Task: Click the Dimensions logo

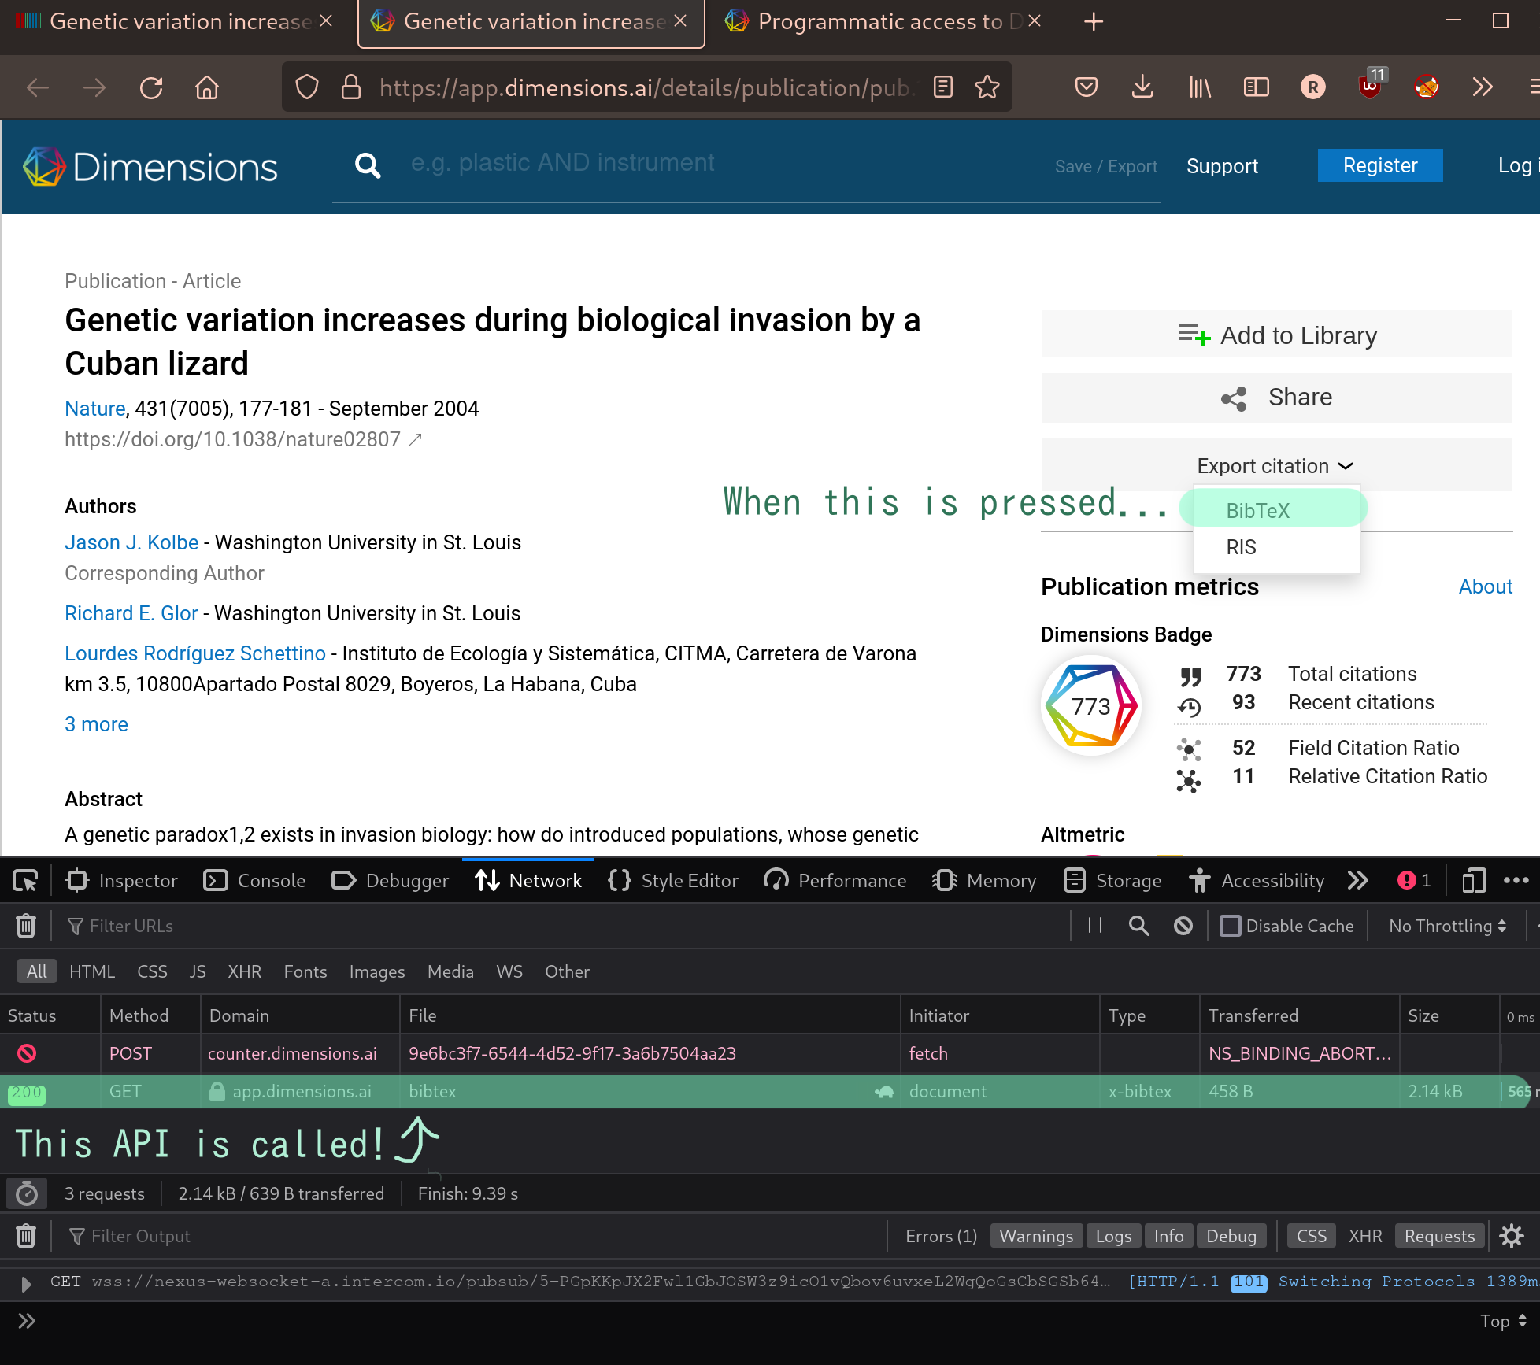Action: click(x=150, y=167)
